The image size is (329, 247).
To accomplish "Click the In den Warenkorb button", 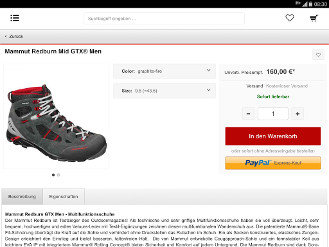I will click(273, 136).
